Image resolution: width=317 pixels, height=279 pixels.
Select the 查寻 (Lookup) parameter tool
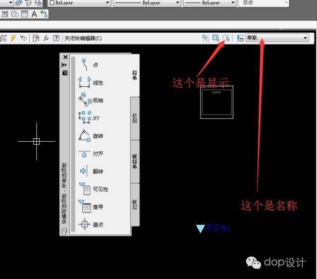click(90, 207)
